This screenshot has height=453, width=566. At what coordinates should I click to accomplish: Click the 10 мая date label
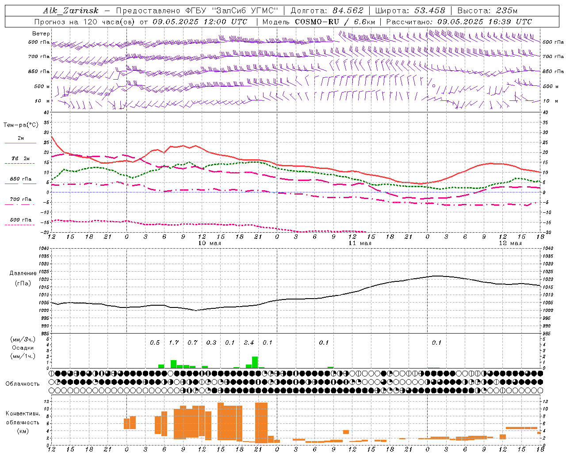pos(210,243)
